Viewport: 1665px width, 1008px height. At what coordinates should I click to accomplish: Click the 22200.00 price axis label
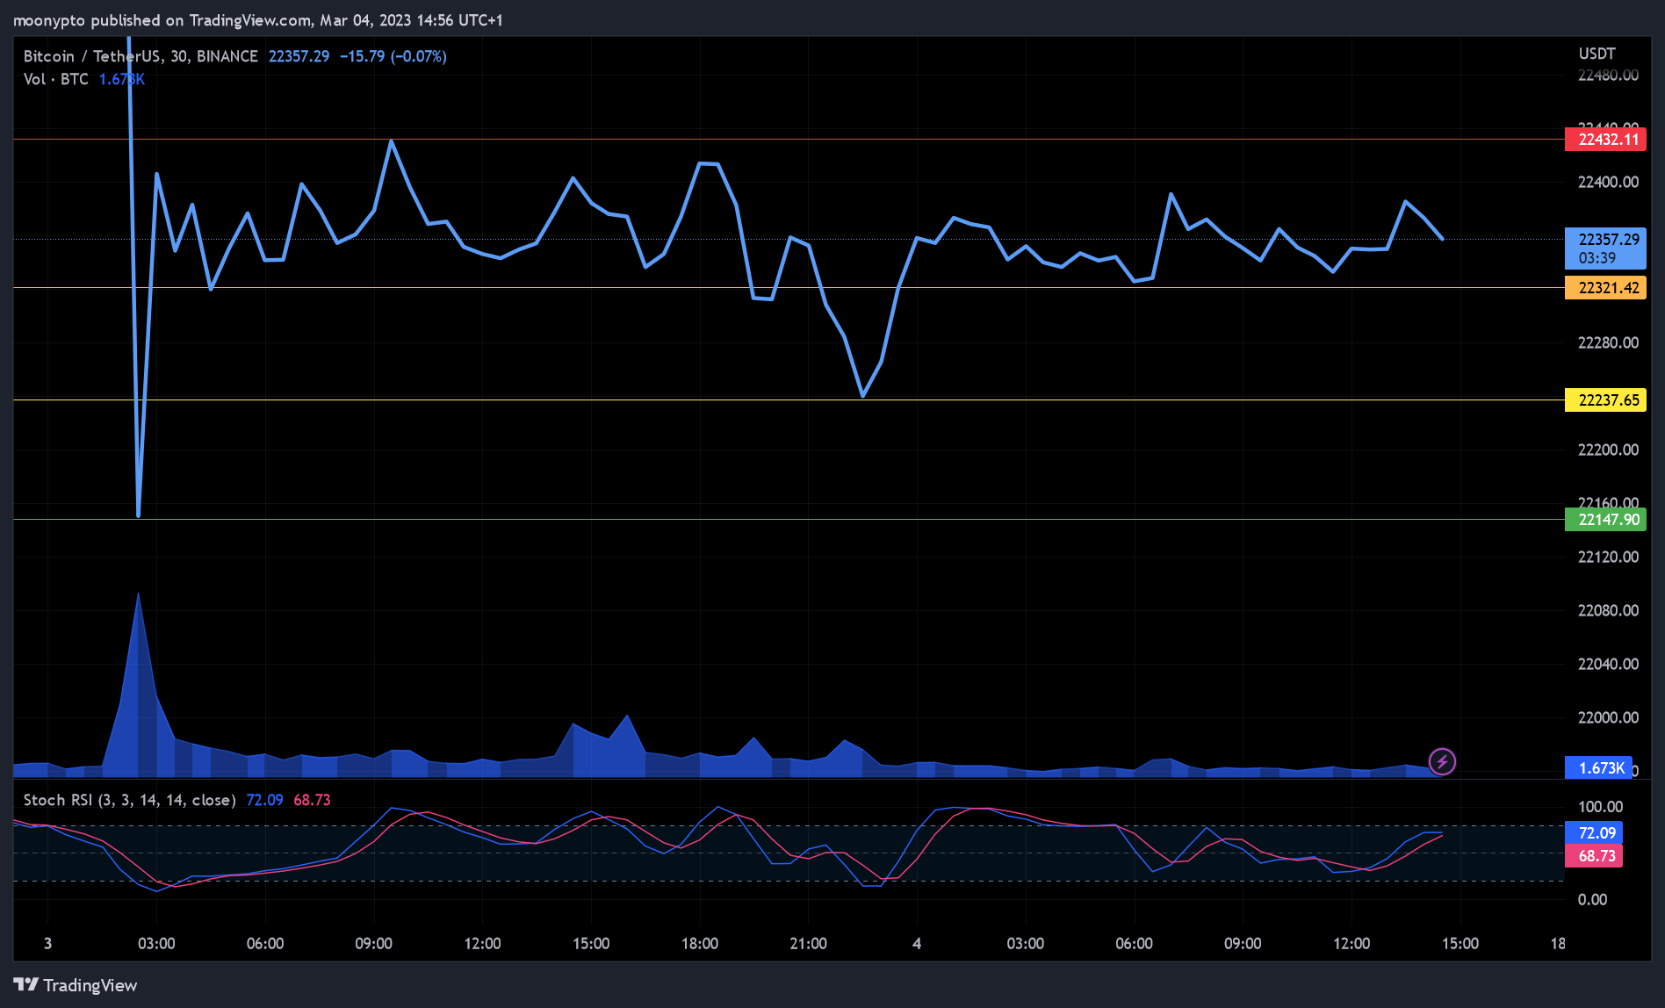pyautogui.click(x=1608, y=450)
